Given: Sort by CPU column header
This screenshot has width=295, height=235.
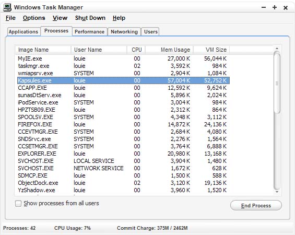Looking at the screenshot, I should [136, 50].
